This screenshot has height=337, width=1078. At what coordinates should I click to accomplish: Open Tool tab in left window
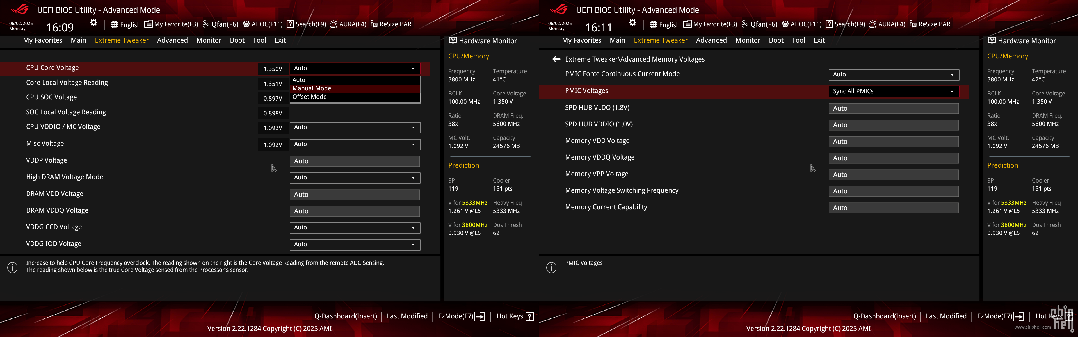pyautogui.click(x=259, y=40)
